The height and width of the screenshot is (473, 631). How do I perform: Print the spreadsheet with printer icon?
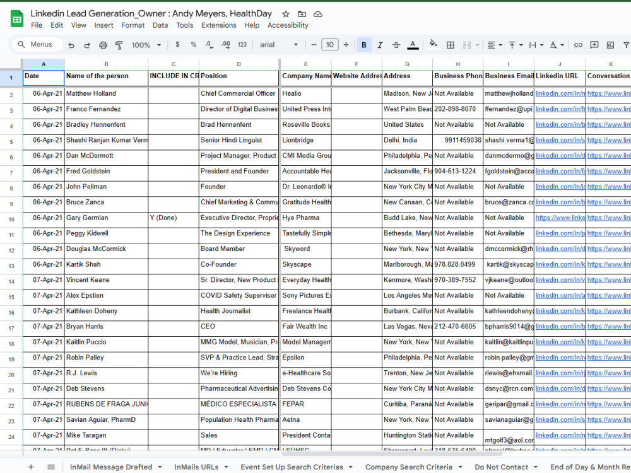103,45
